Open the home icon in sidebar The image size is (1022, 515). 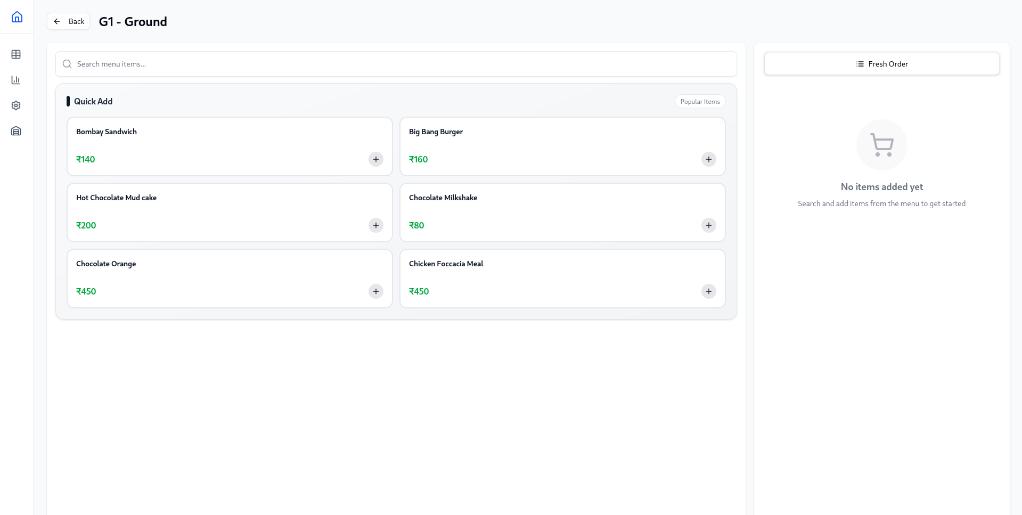17,17
